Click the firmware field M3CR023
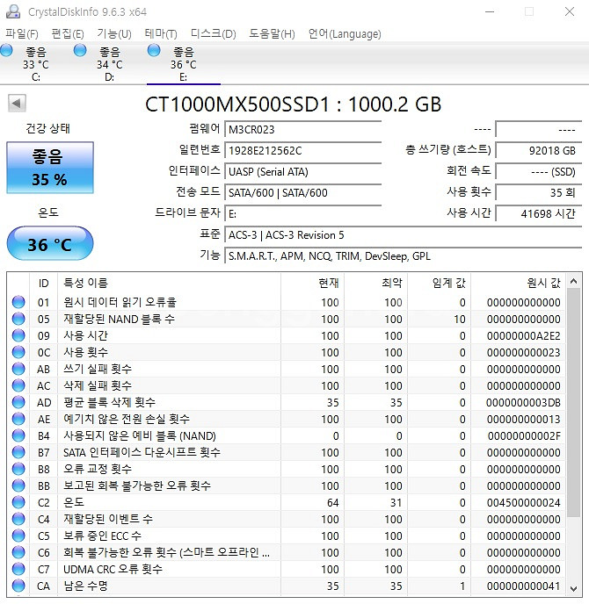The height and width of the screenshot is (604, 589). pos(302,129)
